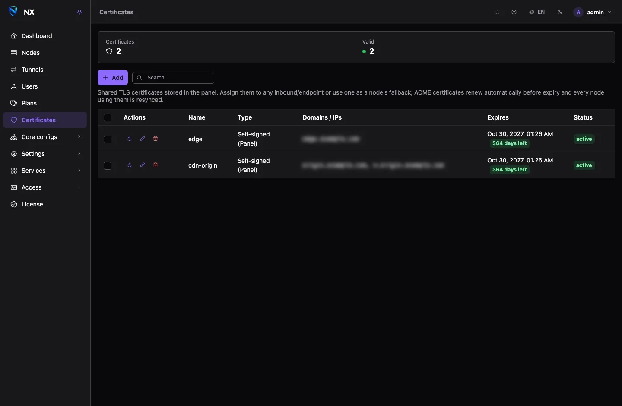Open the search icon in top bar
This screenshot has height=406, width=622.
tap(497, 12)
